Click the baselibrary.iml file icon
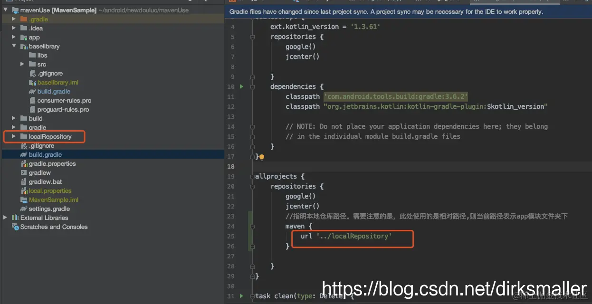The height and width of the screenshot is (304, 592). tap(32, 82)
